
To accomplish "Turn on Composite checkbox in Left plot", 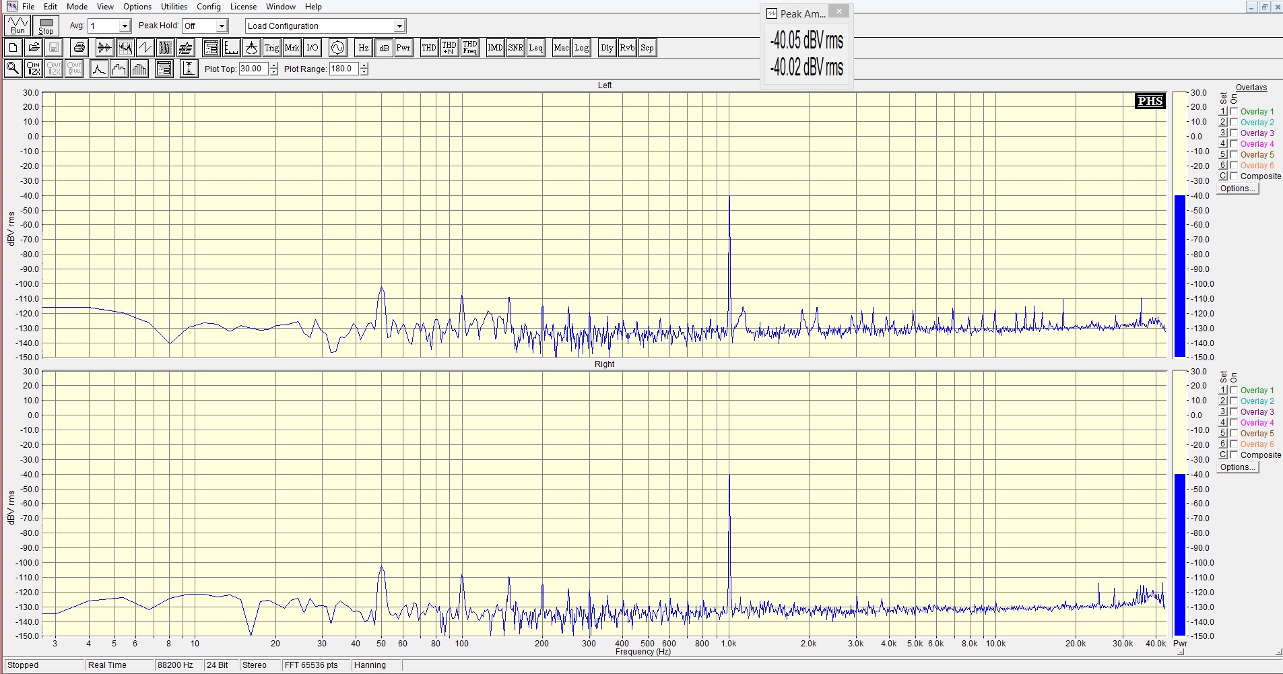I will [x=1234, y=176].
